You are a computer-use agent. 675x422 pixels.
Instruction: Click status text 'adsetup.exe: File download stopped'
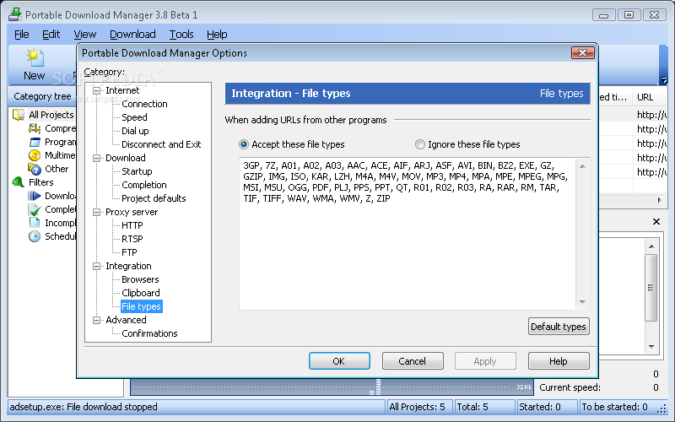pos(84,407)
